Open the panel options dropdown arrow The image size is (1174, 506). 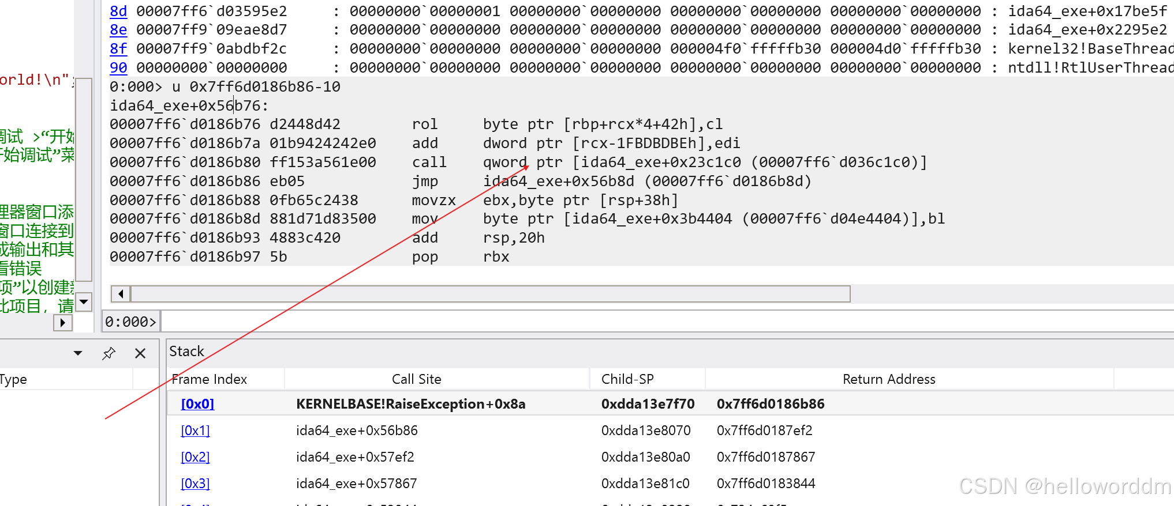click(78, 353)
